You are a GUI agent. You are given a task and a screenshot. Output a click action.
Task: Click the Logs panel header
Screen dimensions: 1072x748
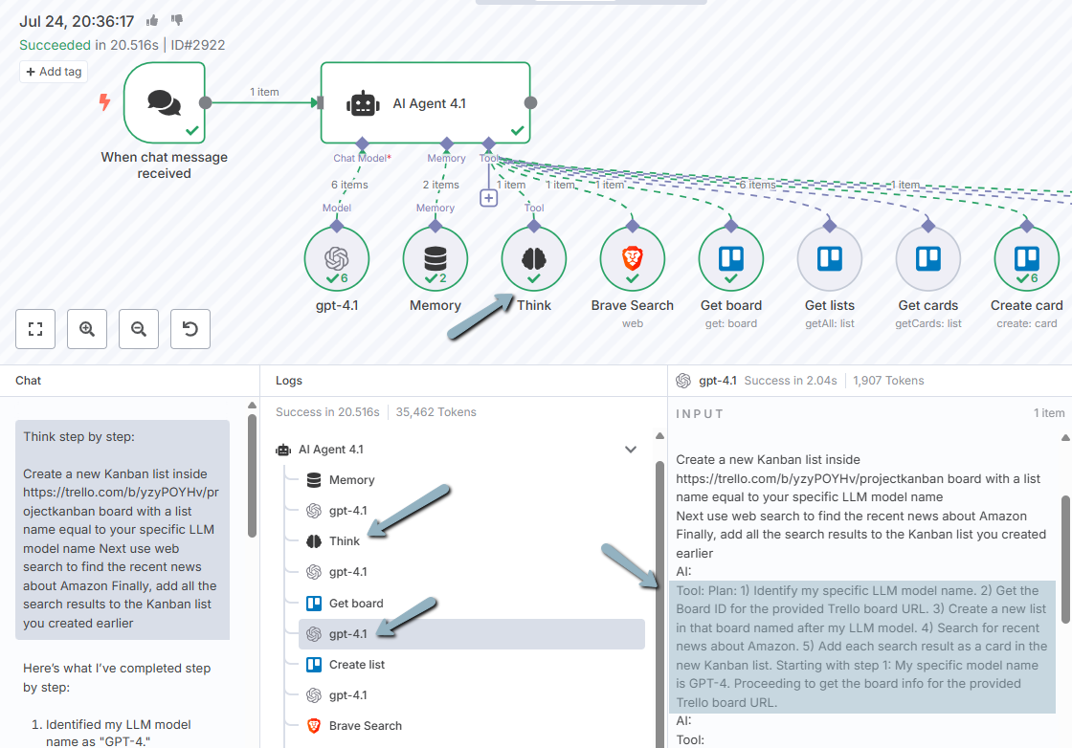[x=288, y=381]
